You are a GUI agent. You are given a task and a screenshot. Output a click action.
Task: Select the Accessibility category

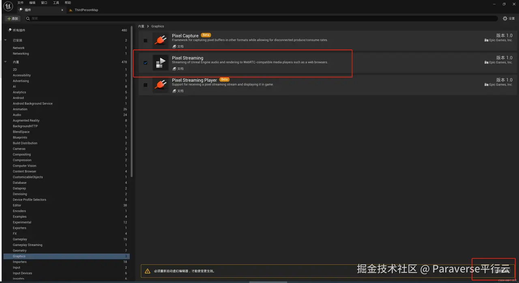pos(67,75)
